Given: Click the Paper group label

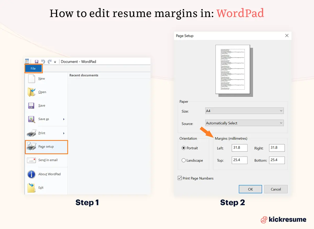Looking at the screenshot, I should click(184, 102).
